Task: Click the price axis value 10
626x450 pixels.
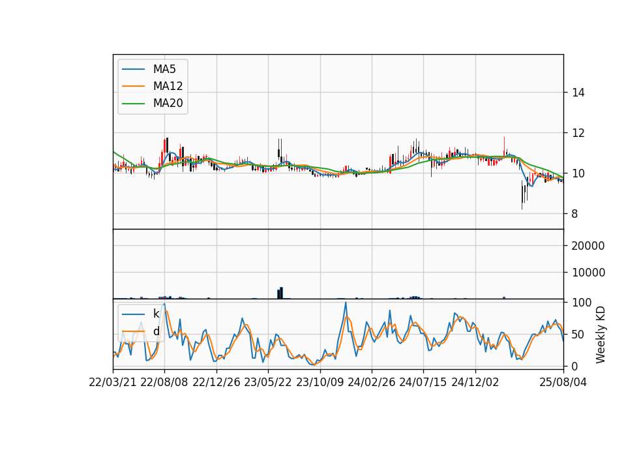Action: (x=578, y=173)
